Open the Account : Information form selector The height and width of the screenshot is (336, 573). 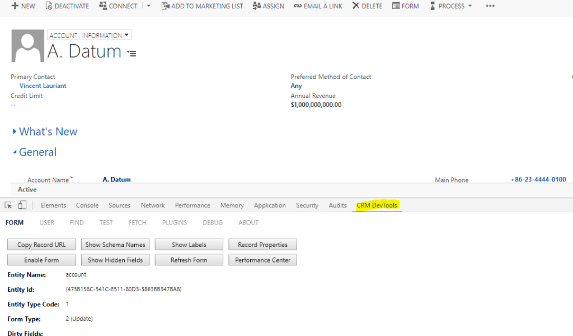click(89, 35)
